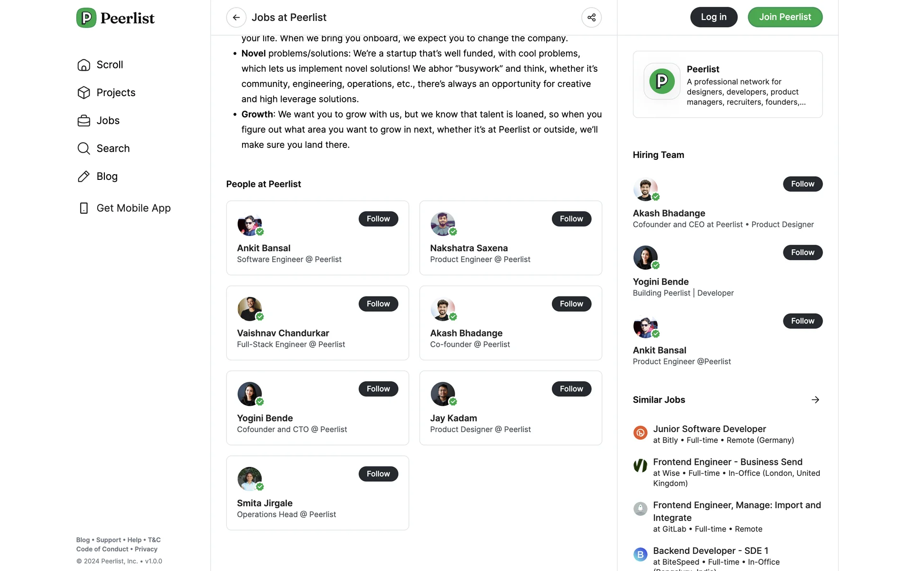
Task: Open the Peerlist company card
Action: coord(727,85)
